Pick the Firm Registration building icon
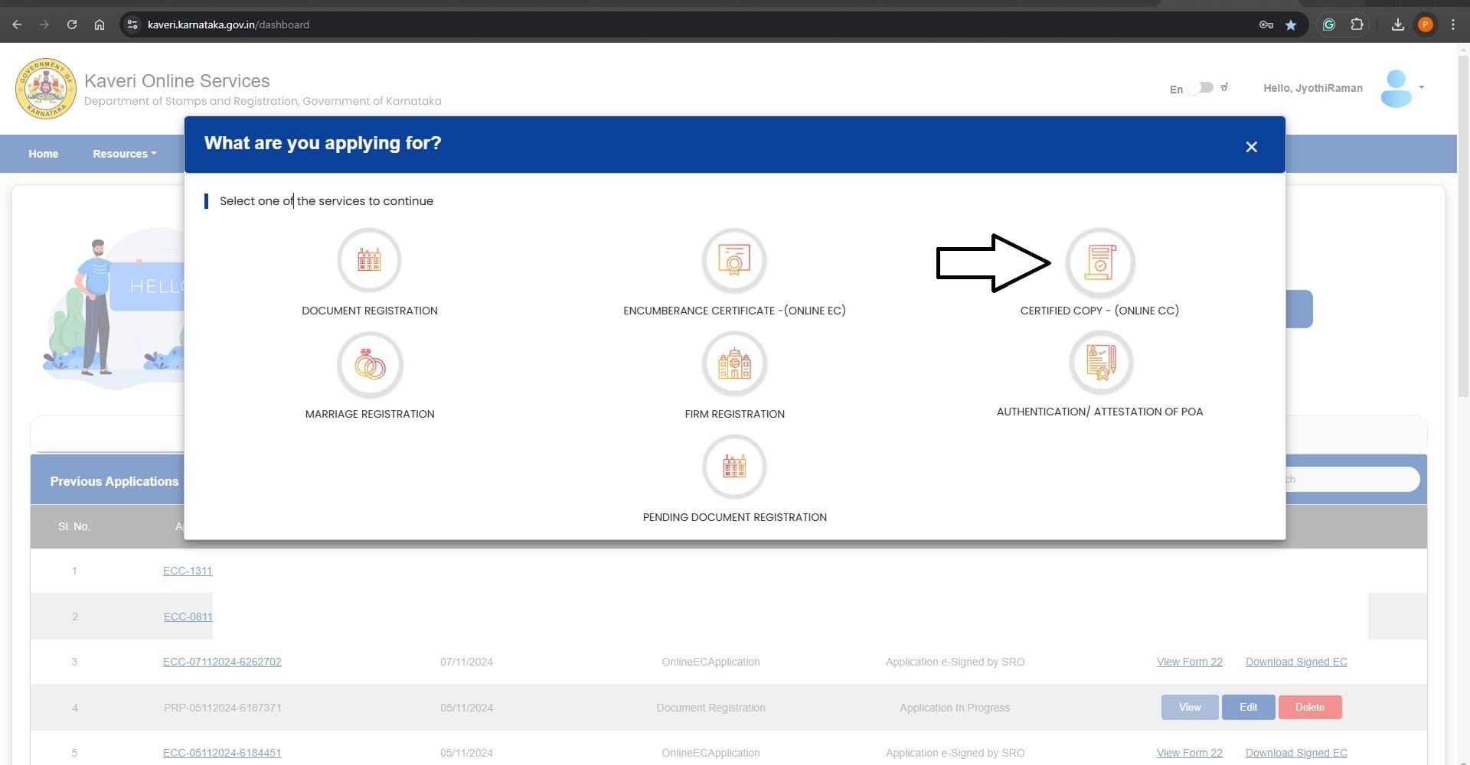Screen dimensions: 1470x765 coord(733,365)
